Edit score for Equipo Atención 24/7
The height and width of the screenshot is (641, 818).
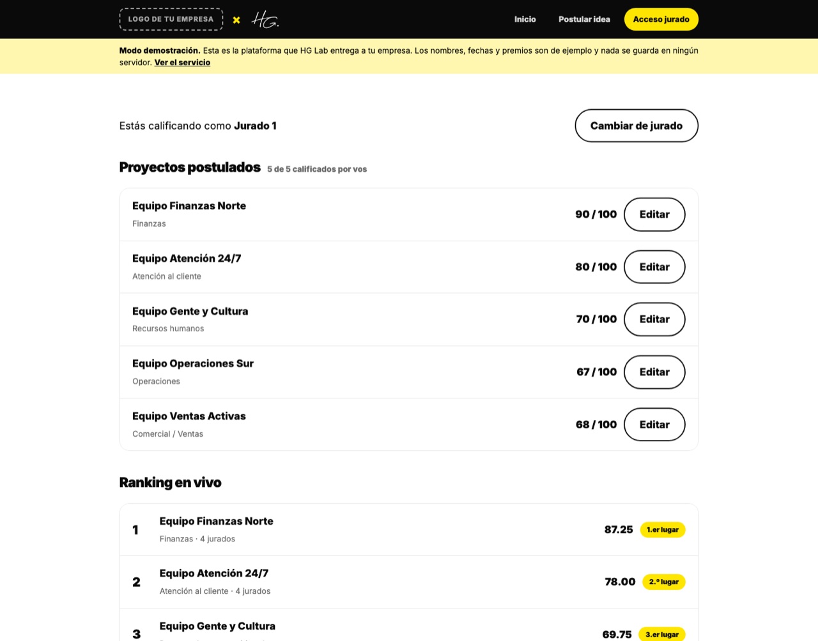pos(654,267)
